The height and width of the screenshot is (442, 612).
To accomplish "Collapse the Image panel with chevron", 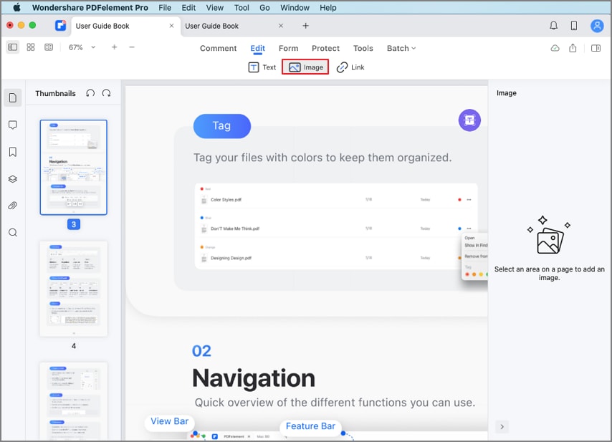I will (502, 427).
